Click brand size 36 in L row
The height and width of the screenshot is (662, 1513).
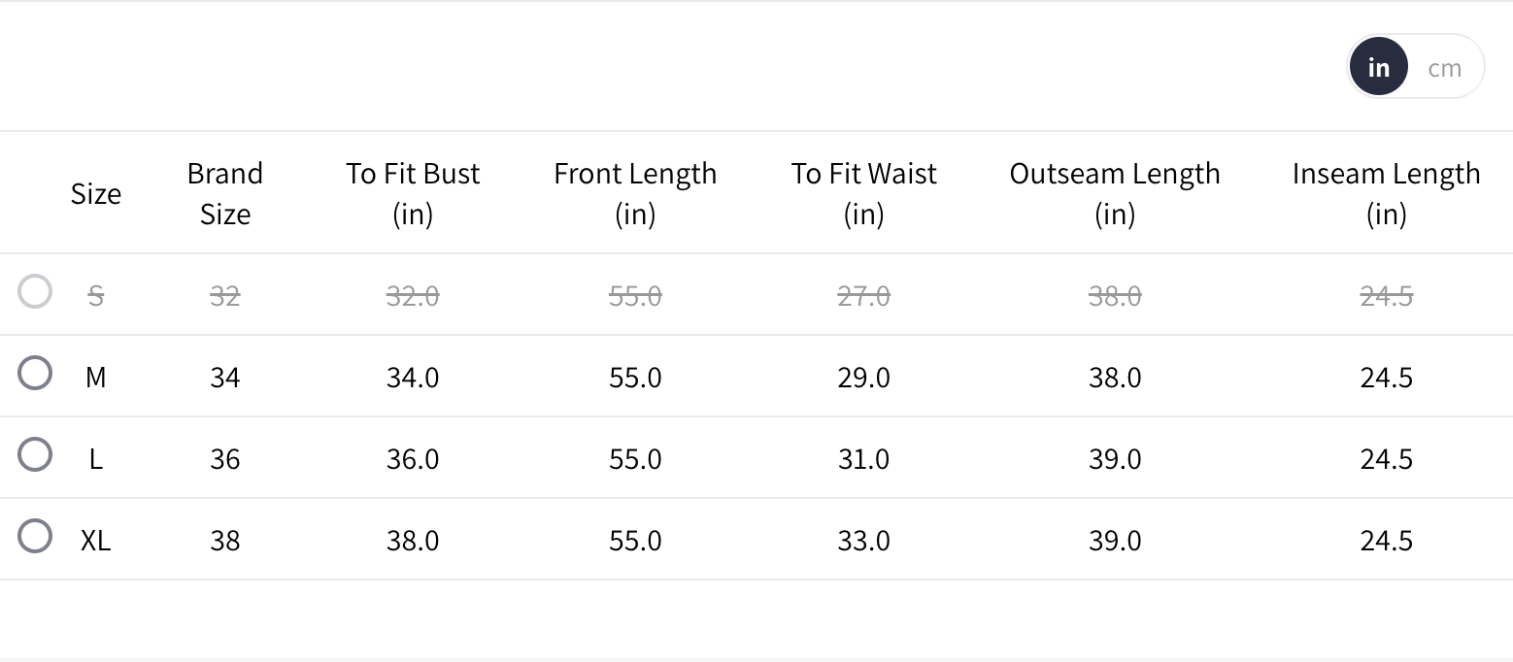tap(224, 458)
